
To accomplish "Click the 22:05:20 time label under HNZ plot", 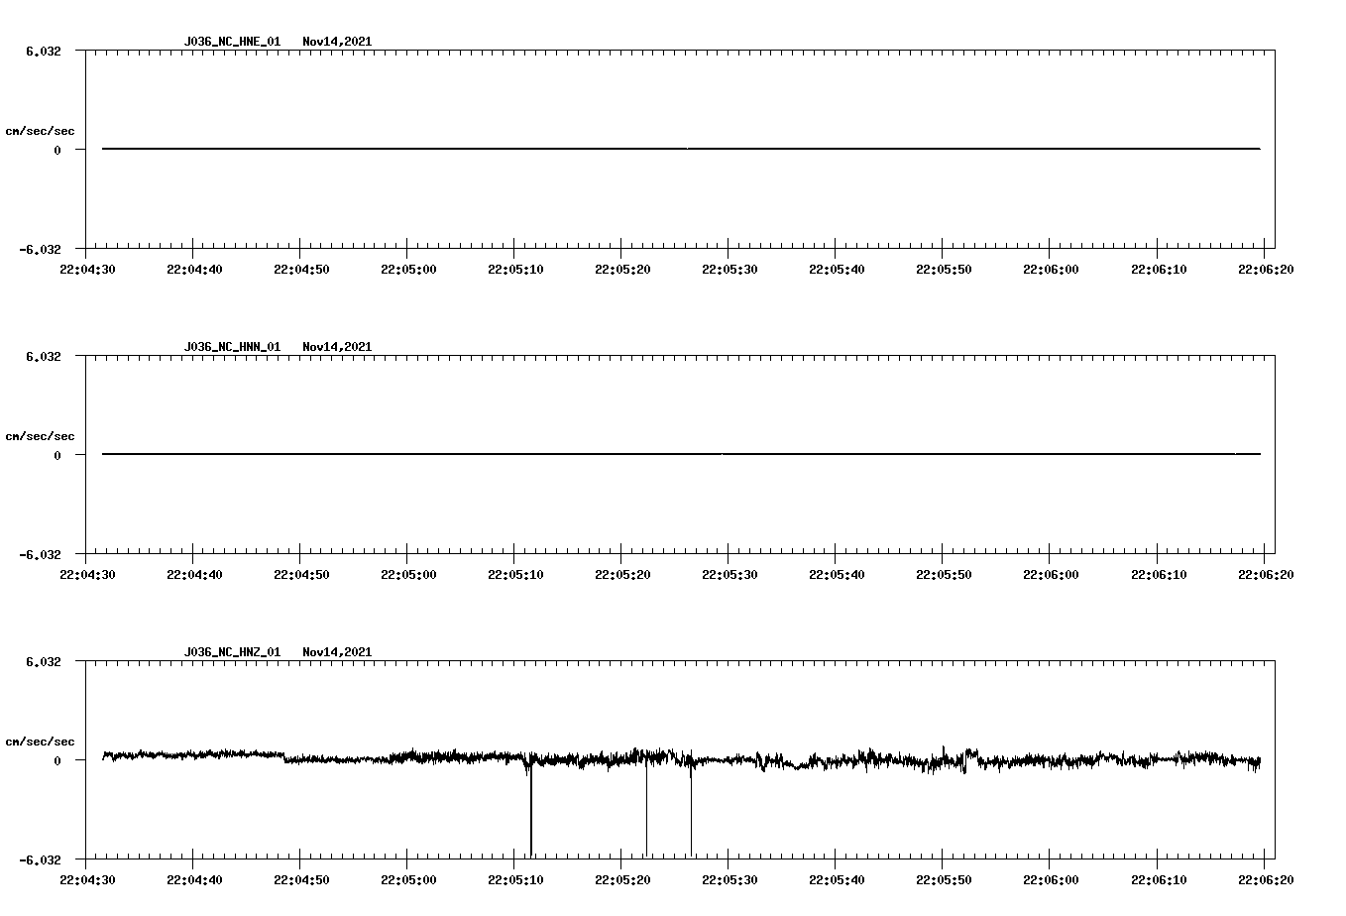I will point(622,879).
